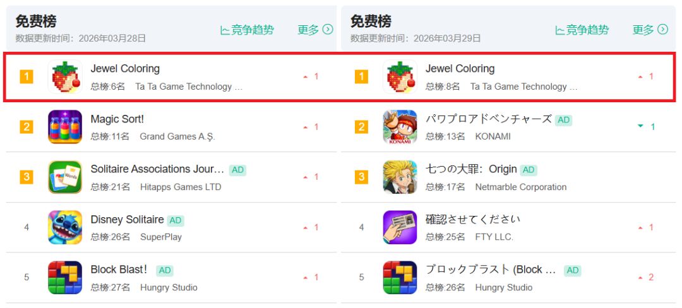This screenshot has height=308, width=682.
Task: Click the rank 2 badge for Magic Sort!
Action: pyautogui.click(x=27, y=127)
